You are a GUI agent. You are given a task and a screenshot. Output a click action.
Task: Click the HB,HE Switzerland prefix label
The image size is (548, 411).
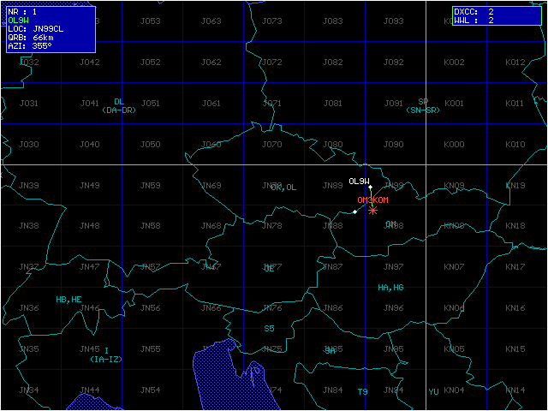tap(69, 300)
